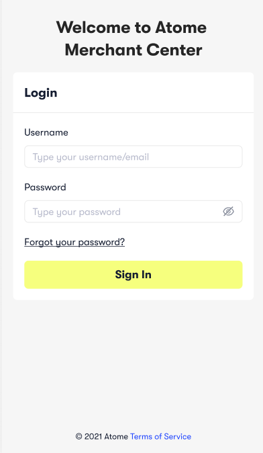This screenshot has height=453, width=263.
Task: Click the gray strip along left edge
Action: click(x=1, y=226)
